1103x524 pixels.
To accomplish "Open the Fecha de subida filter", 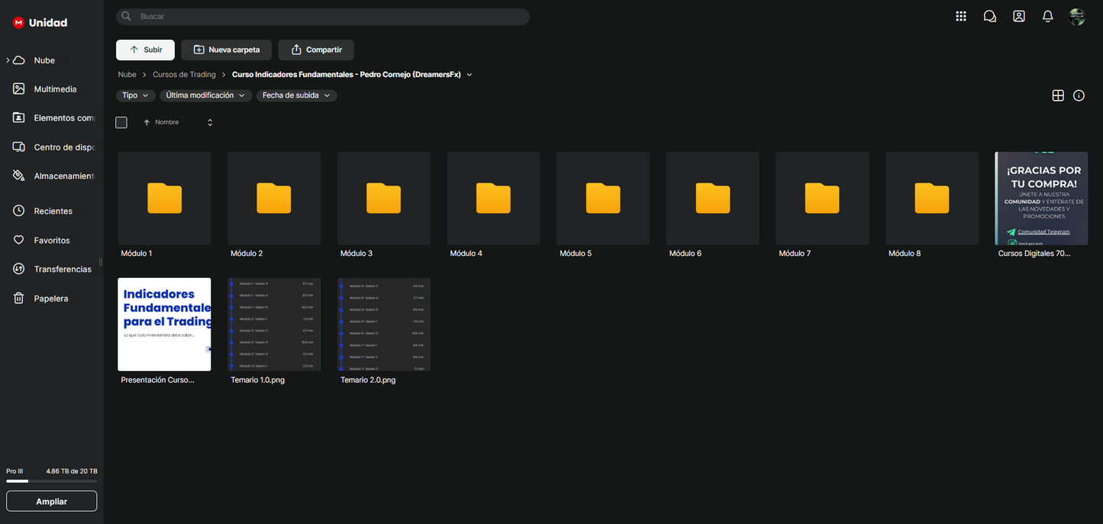I will point(296,95).
